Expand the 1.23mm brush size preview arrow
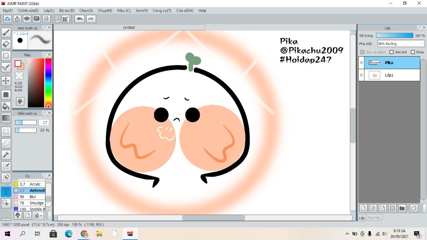427x240 pixels. [x=14, y=33]
